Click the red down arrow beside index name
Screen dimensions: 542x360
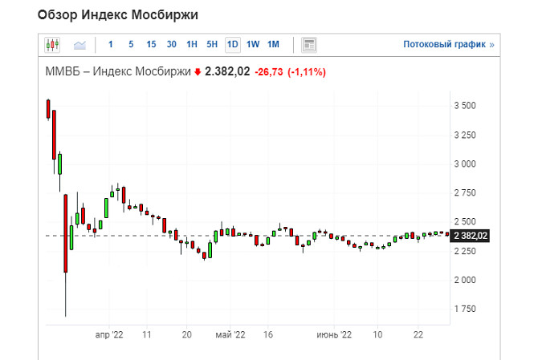(x=198, y=72)
